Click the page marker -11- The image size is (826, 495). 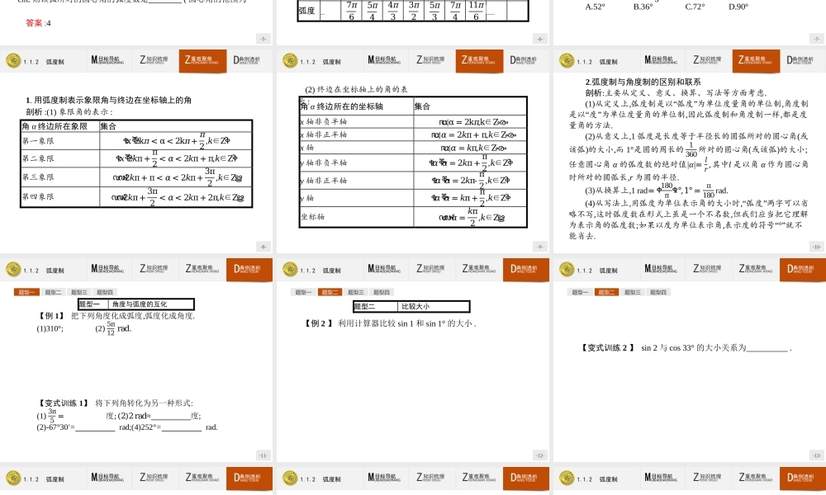264,455
